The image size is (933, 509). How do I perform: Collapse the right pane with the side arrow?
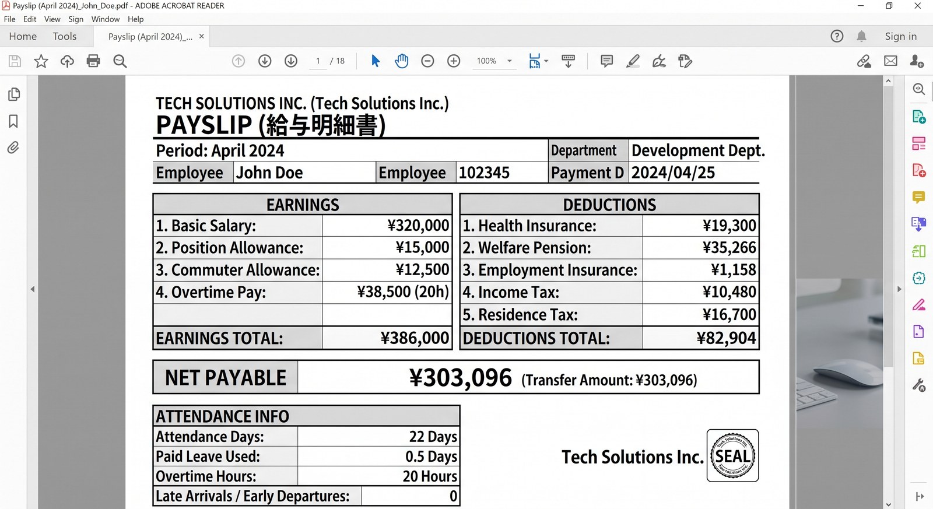[x=899, y=289]
